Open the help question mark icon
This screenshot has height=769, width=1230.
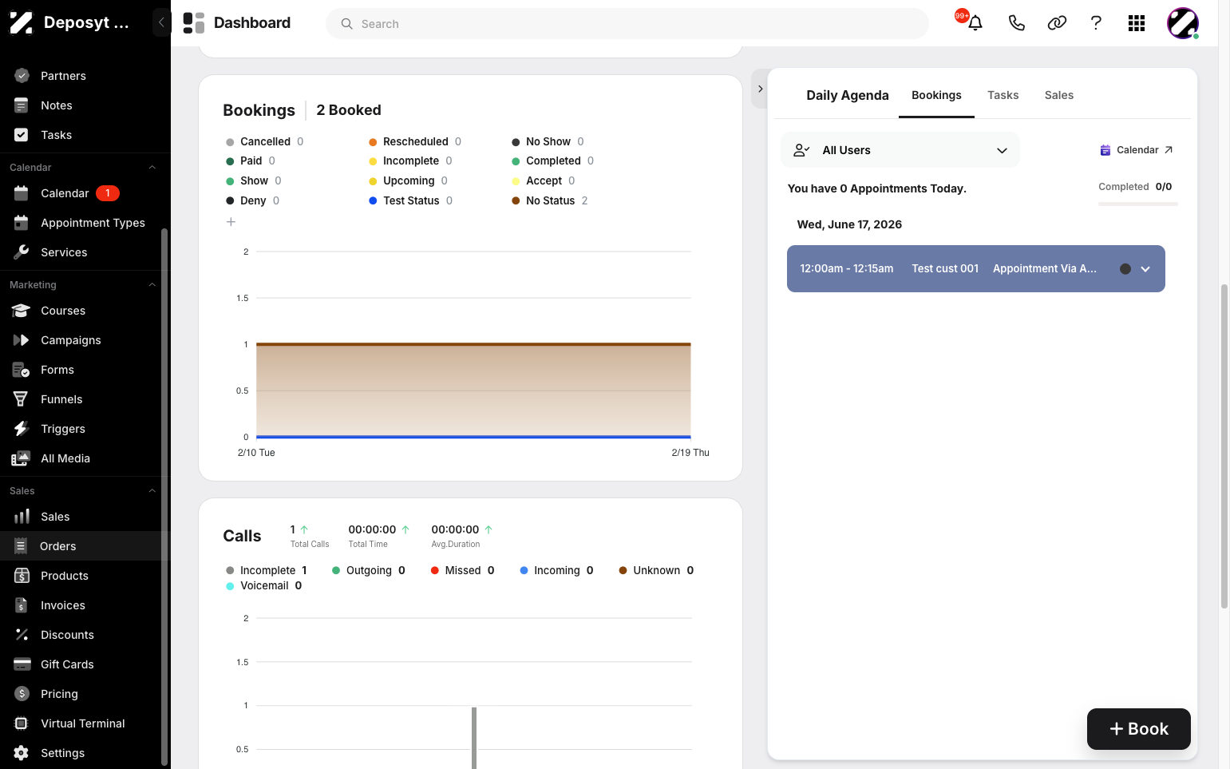(1096, 23)
